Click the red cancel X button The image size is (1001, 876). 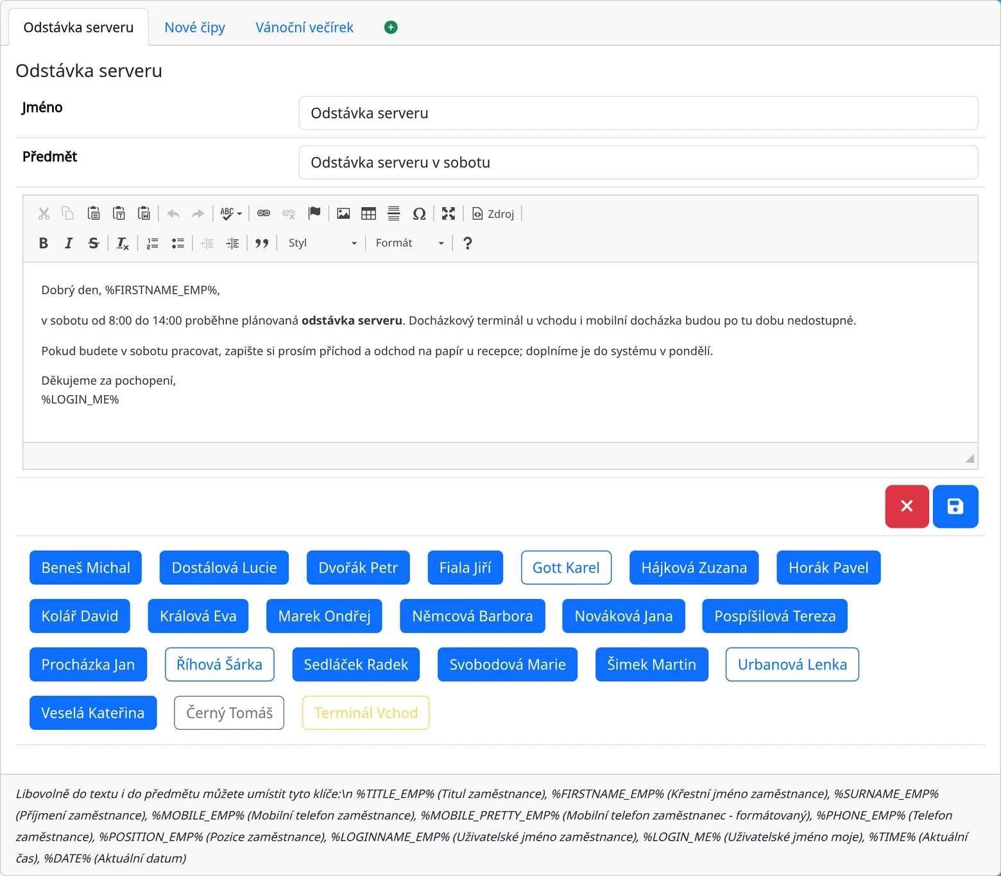pos(907,507)
